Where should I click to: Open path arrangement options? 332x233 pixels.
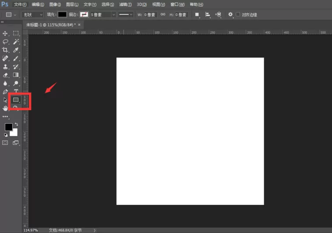point(218,14)
